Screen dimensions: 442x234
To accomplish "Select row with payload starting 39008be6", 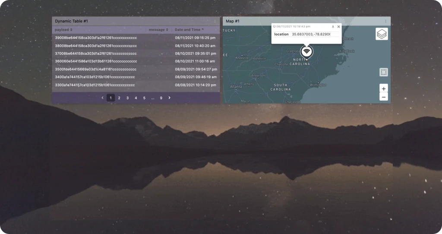I will pos(136,38).
